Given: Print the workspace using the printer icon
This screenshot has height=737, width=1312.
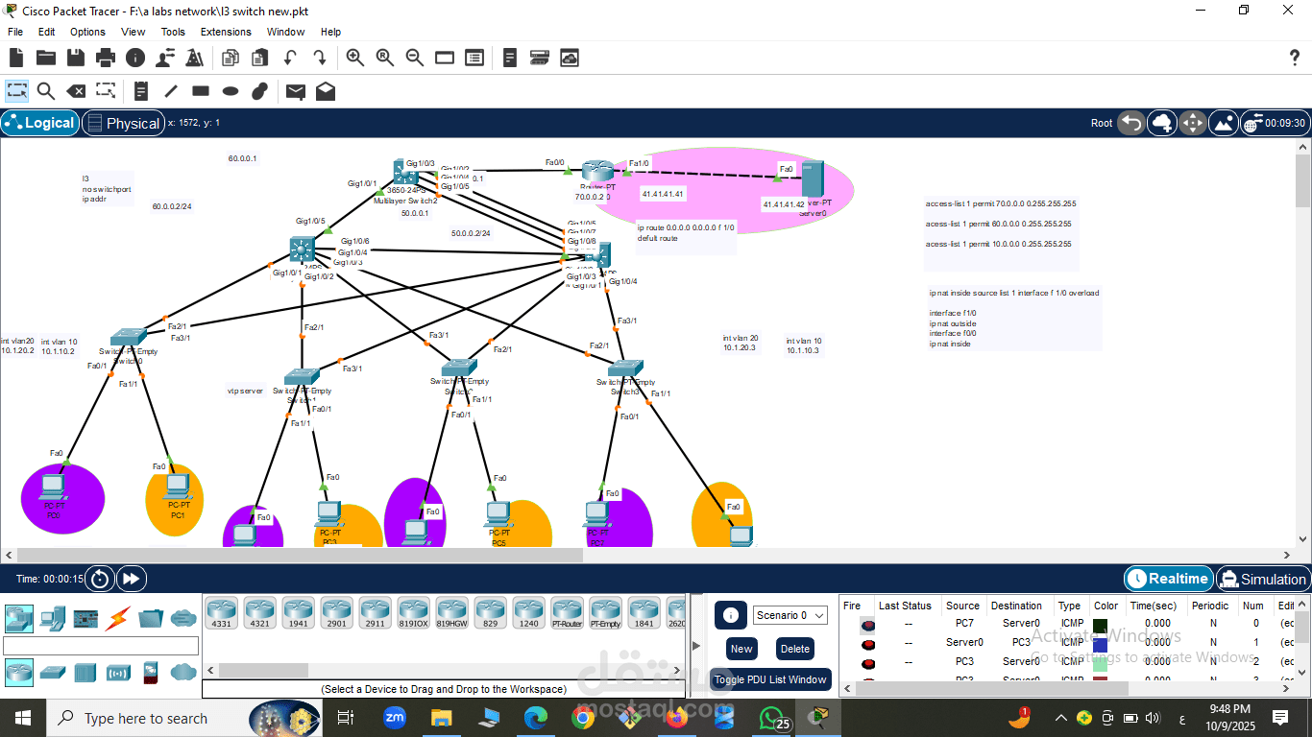Looking at the screenshot, I should click(106, 58).
